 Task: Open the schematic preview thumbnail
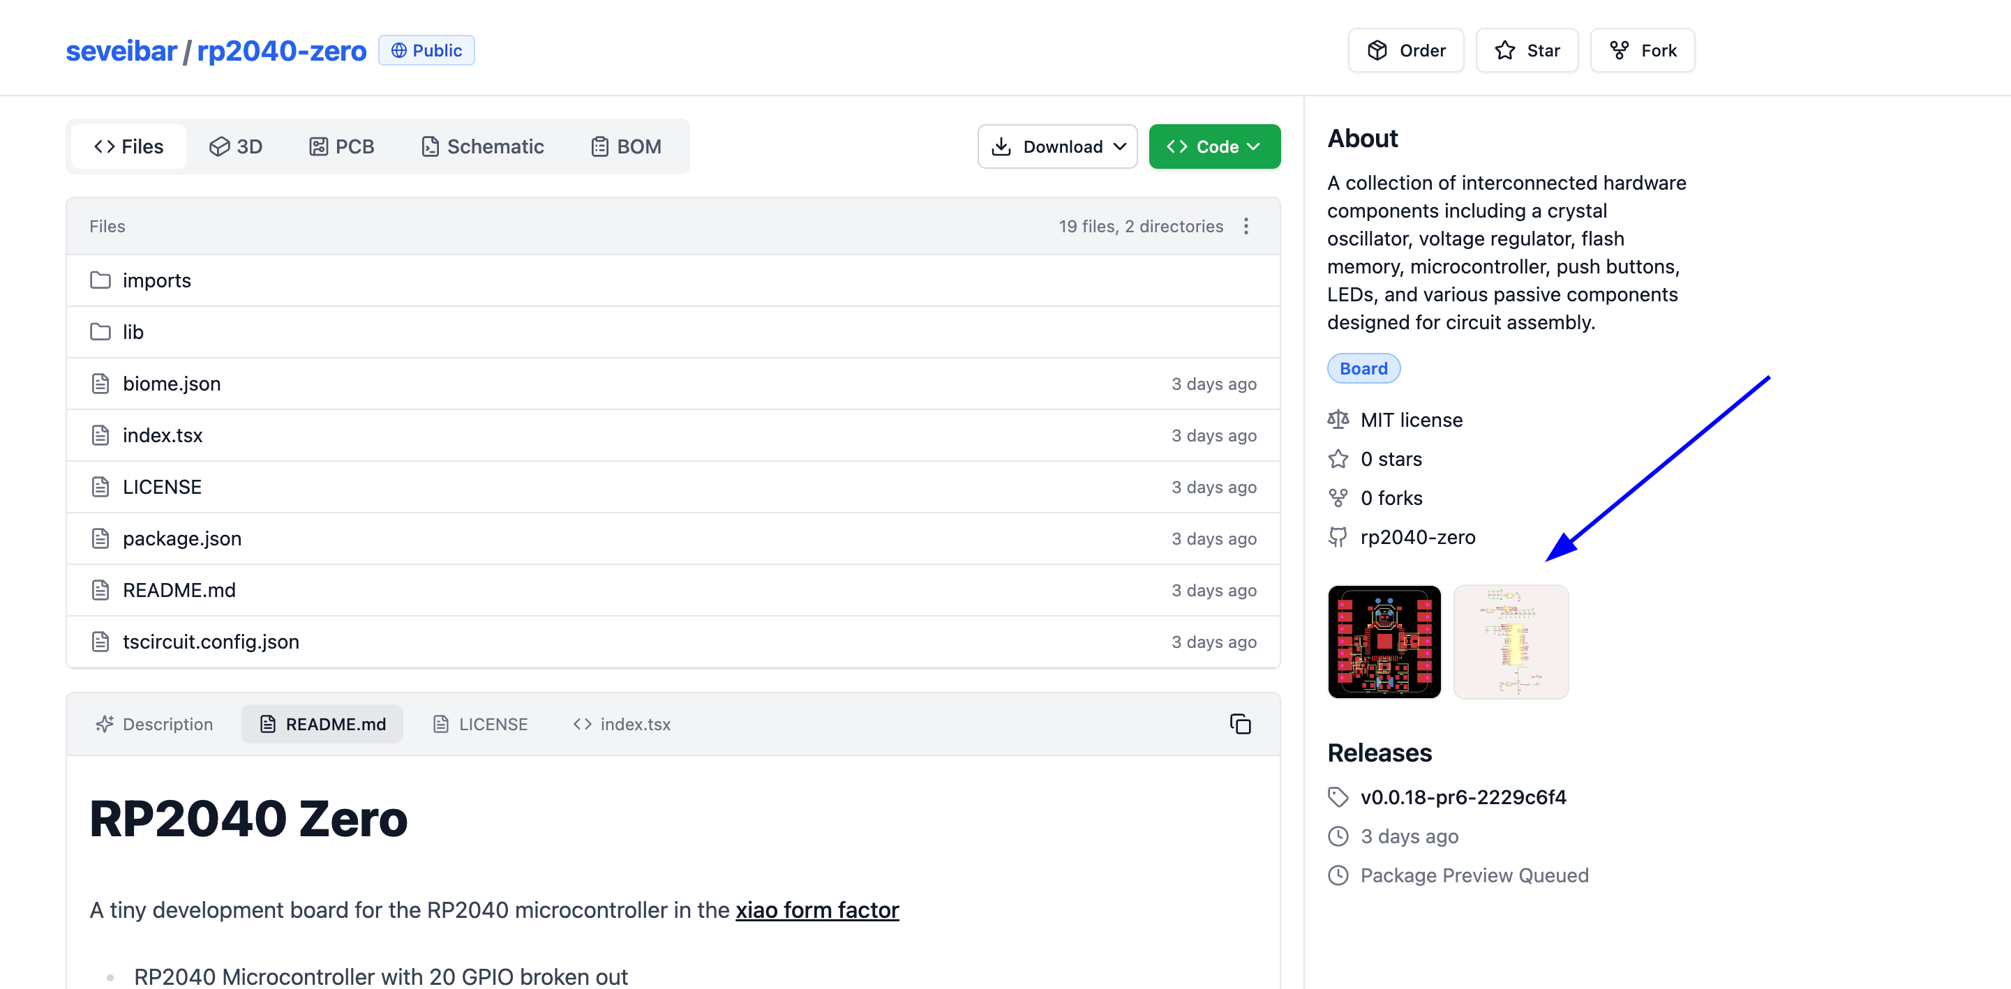pos(1511,642)
